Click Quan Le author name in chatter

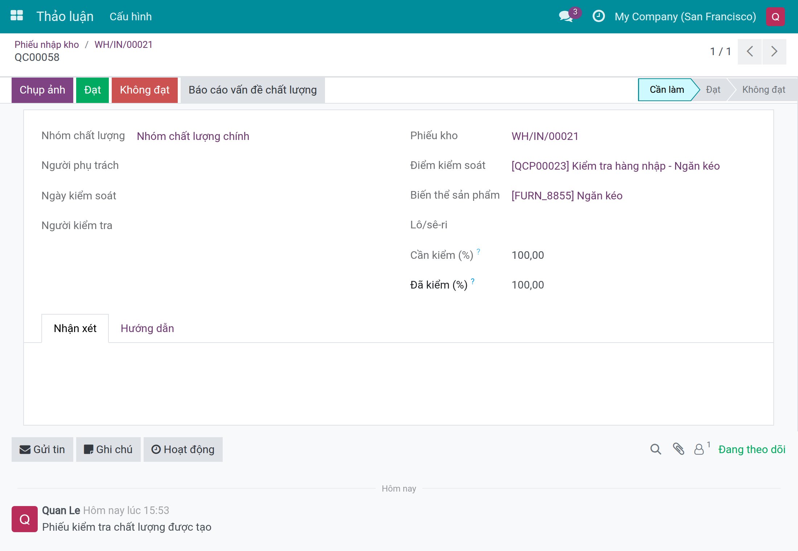(x=61, y=510)
